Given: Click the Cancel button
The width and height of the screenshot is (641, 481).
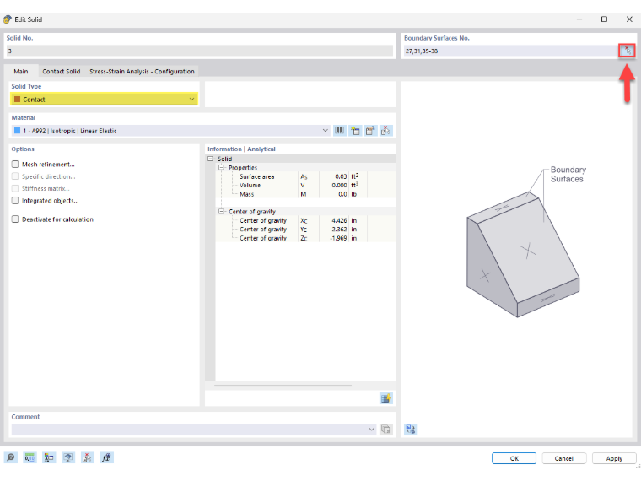Looking at the screenshot, I should pyautogui.click(x=563, y=458).
